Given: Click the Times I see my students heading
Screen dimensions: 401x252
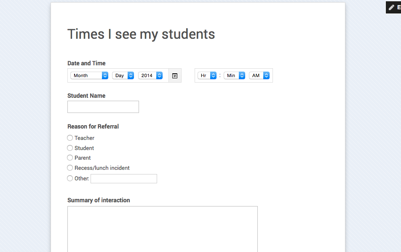Looking at the screenshot, I should 141,34.
